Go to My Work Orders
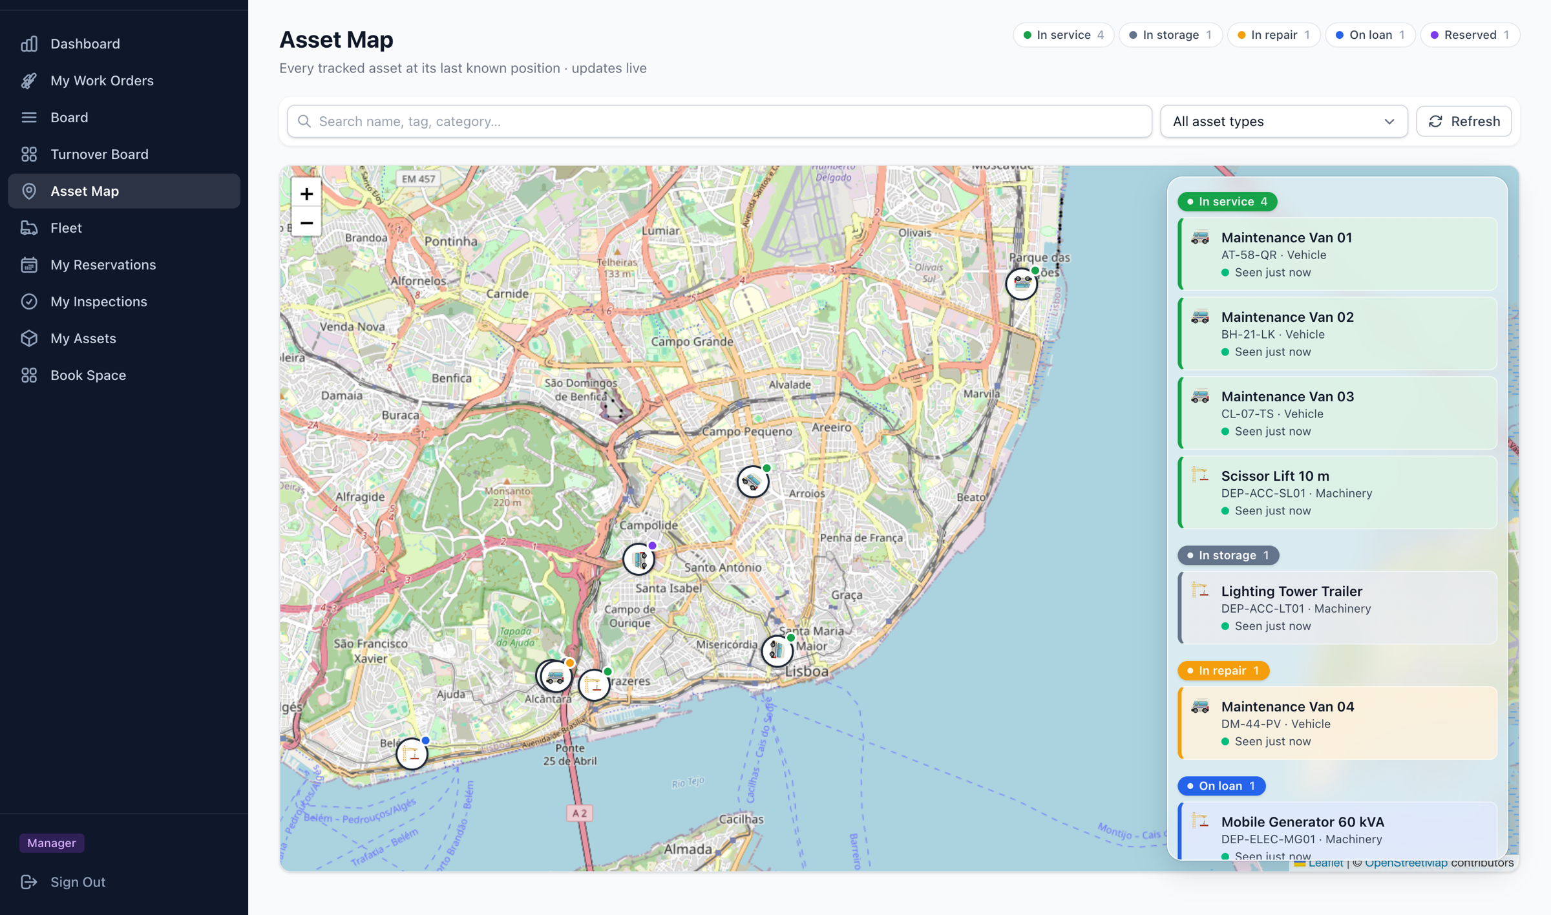The image size is (1551, 915). (x=124, y=81)
